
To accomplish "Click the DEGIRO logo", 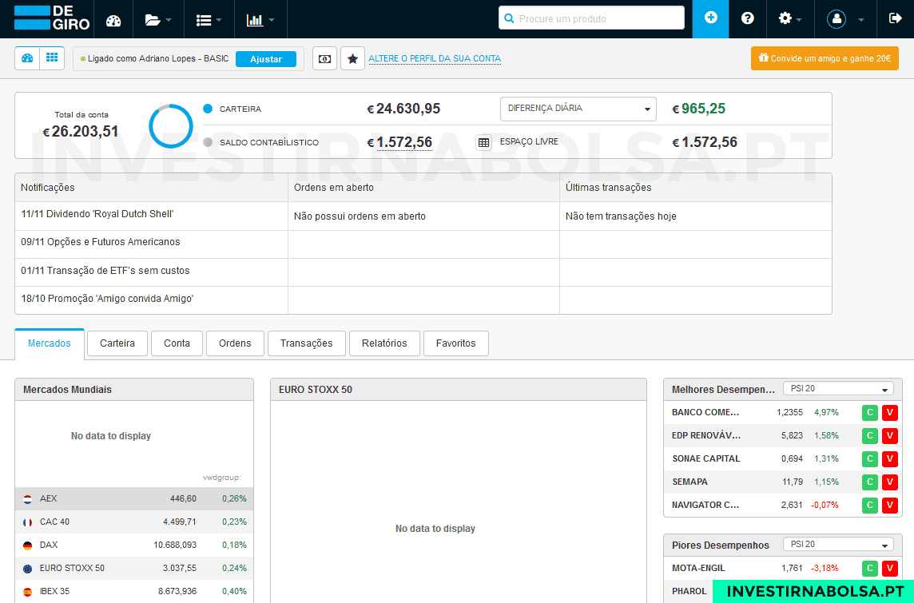I will click(52, 18).
